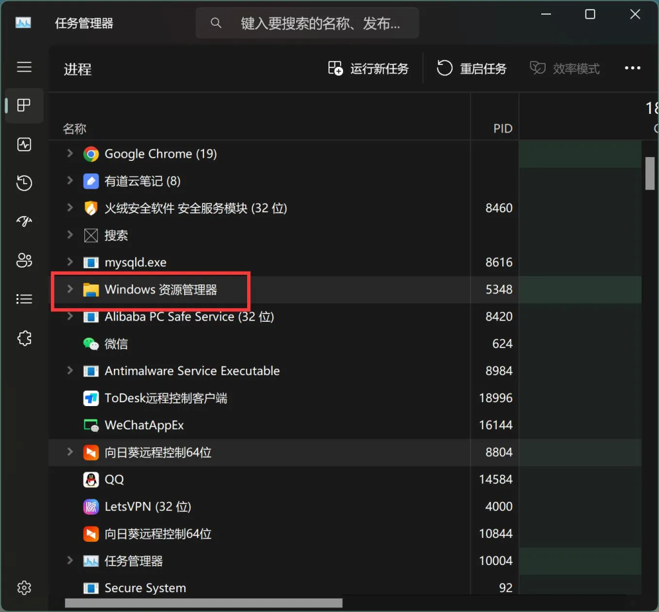
Task: Open the Performance sidebar icon
Action: (24, 145)
